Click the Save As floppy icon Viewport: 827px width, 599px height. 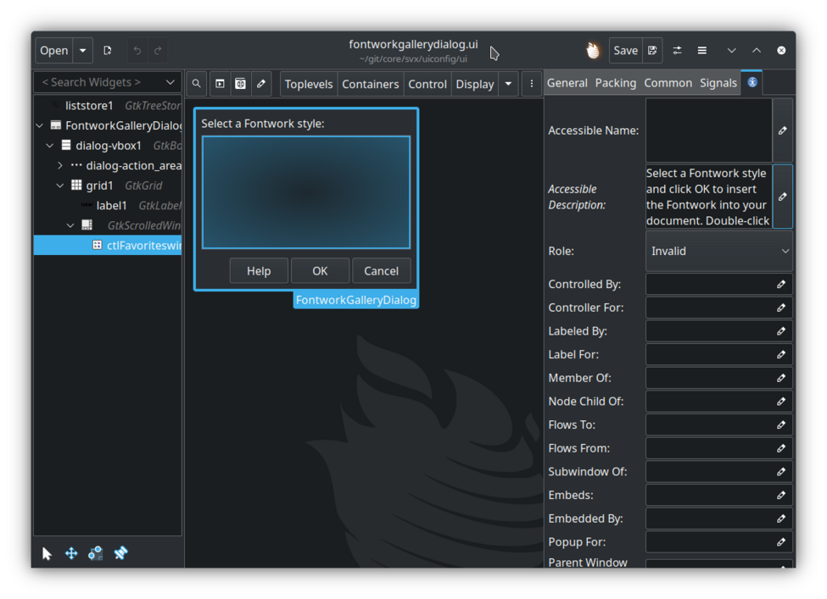tap(652, 51)
